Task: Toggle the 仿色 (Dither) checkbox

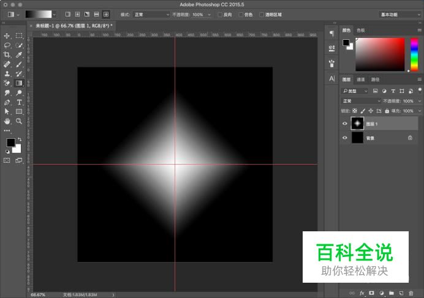Action: [x=240, y=14]
